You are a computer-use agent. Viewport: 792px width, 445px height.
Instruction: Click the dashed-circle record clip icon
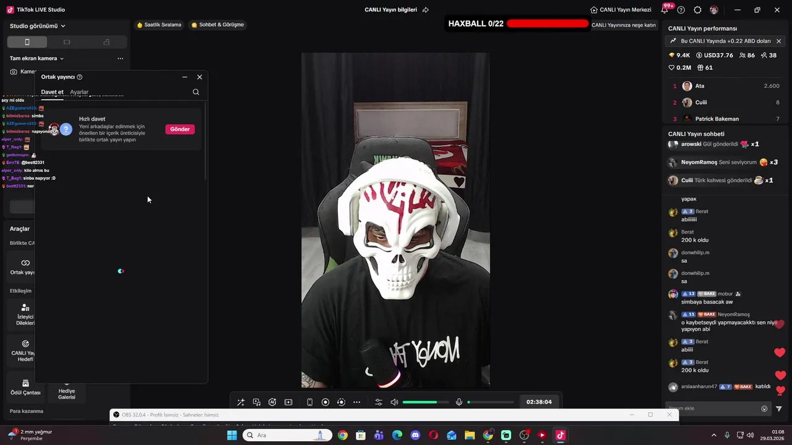click(341, 402)
